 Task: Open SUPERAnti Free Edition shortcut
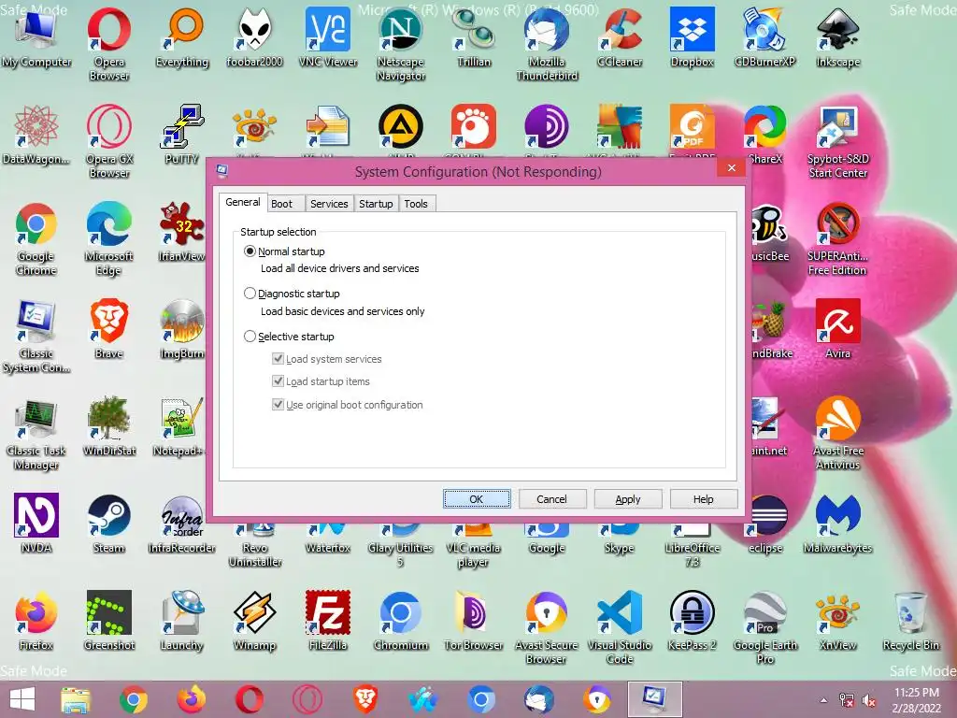[x=838, y=238]
